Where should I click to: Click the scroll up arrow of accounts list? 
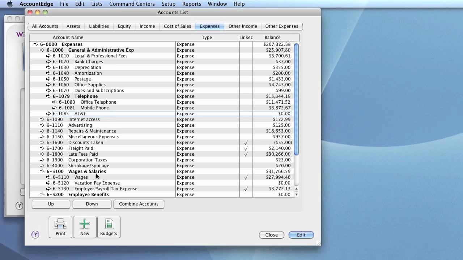point(297,189)
